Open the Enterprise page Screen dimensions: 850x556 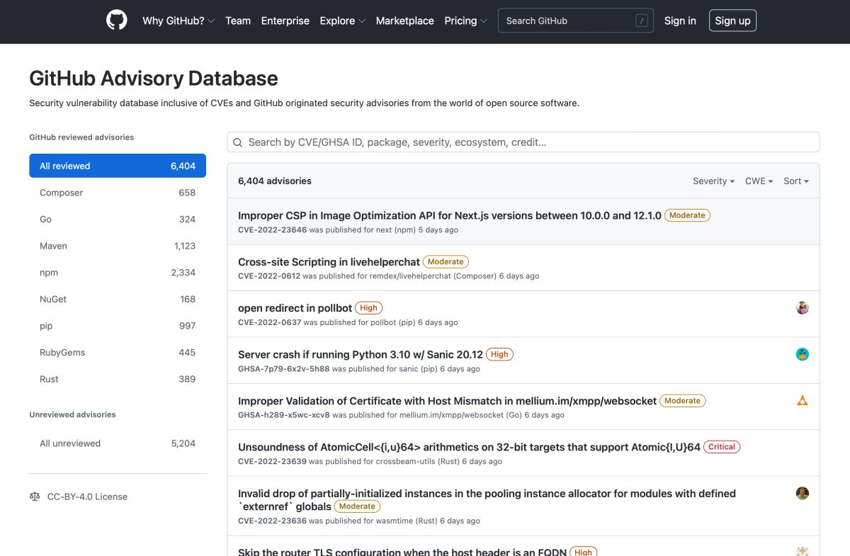[285, 21]
